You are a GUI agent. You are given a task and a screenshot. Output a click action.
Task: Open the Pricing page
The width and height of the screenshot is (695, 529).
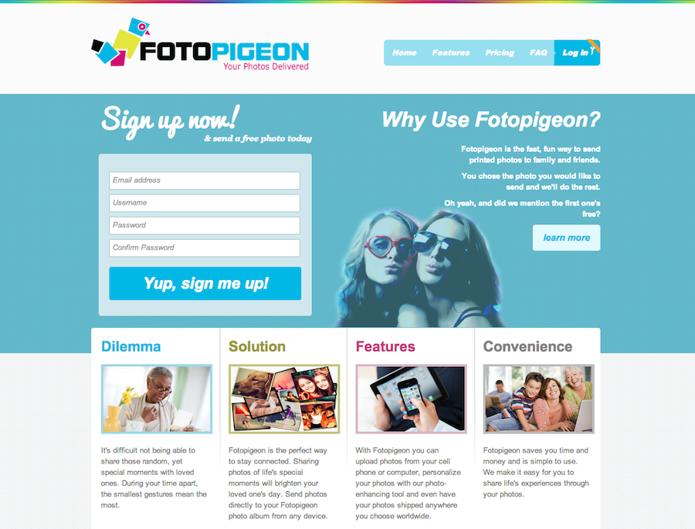[500, 52]
